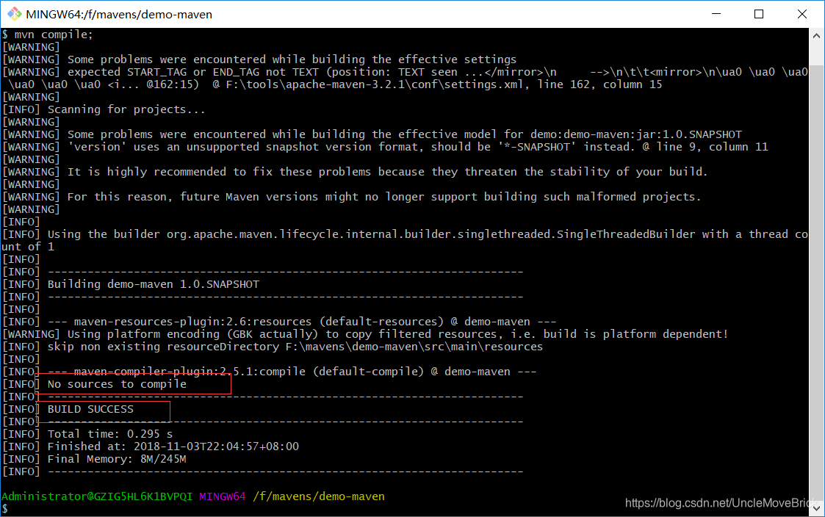Click the purple MINGW64 prompt label

tap(222, 496)
